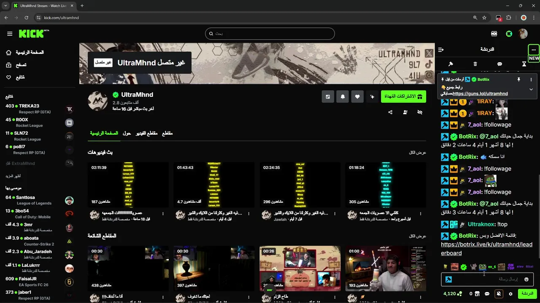540x303 pixels.
Task: Open TREKA23 channel in the followed list
Action: pos(40,109)
